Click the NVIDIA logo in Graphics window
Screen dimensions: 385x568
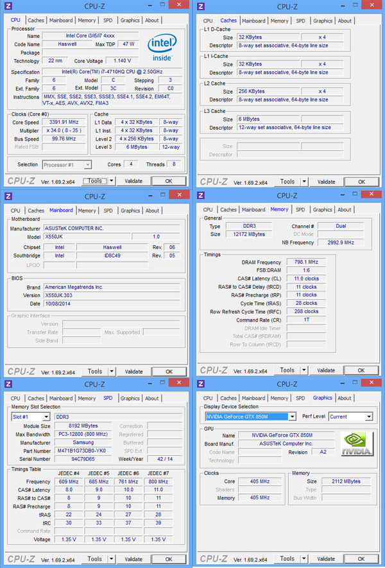(x=357, y=443)
